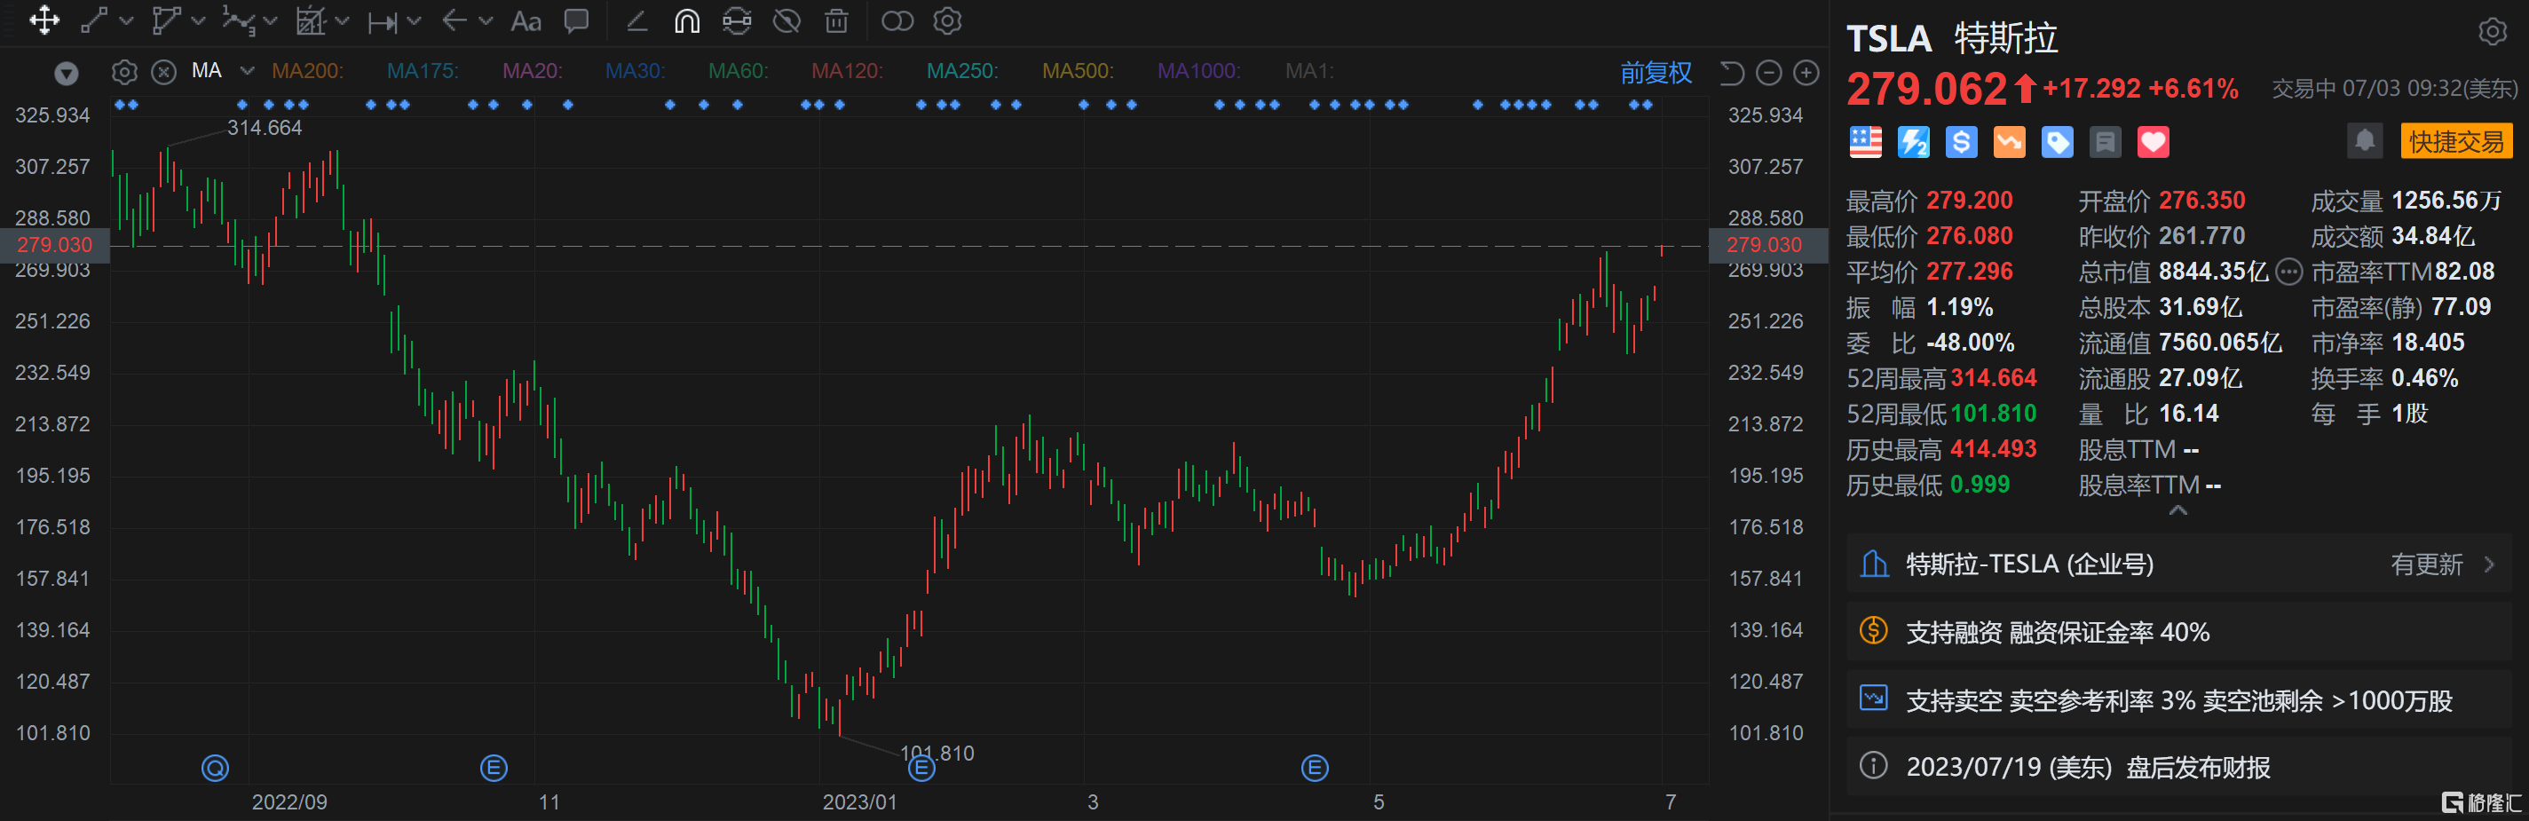Viewport: 2529px width, 821px height.
Task: Click the MA500 legend label
Action: (x=1078, y=71)
